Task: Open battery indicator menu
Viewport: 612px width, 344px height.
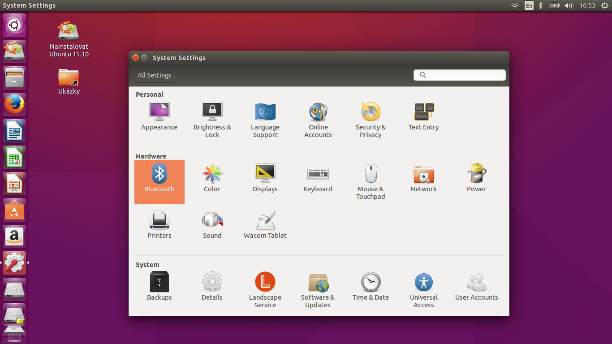Action: click(554, 5)
